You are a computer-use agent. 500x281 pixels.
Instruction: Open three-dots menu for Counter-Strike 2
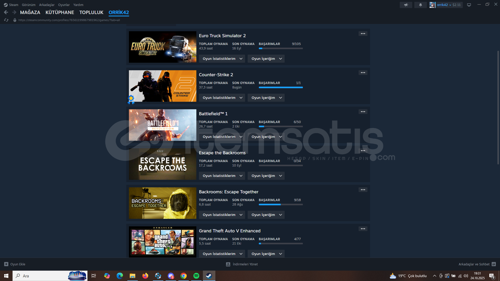[363, 73]
